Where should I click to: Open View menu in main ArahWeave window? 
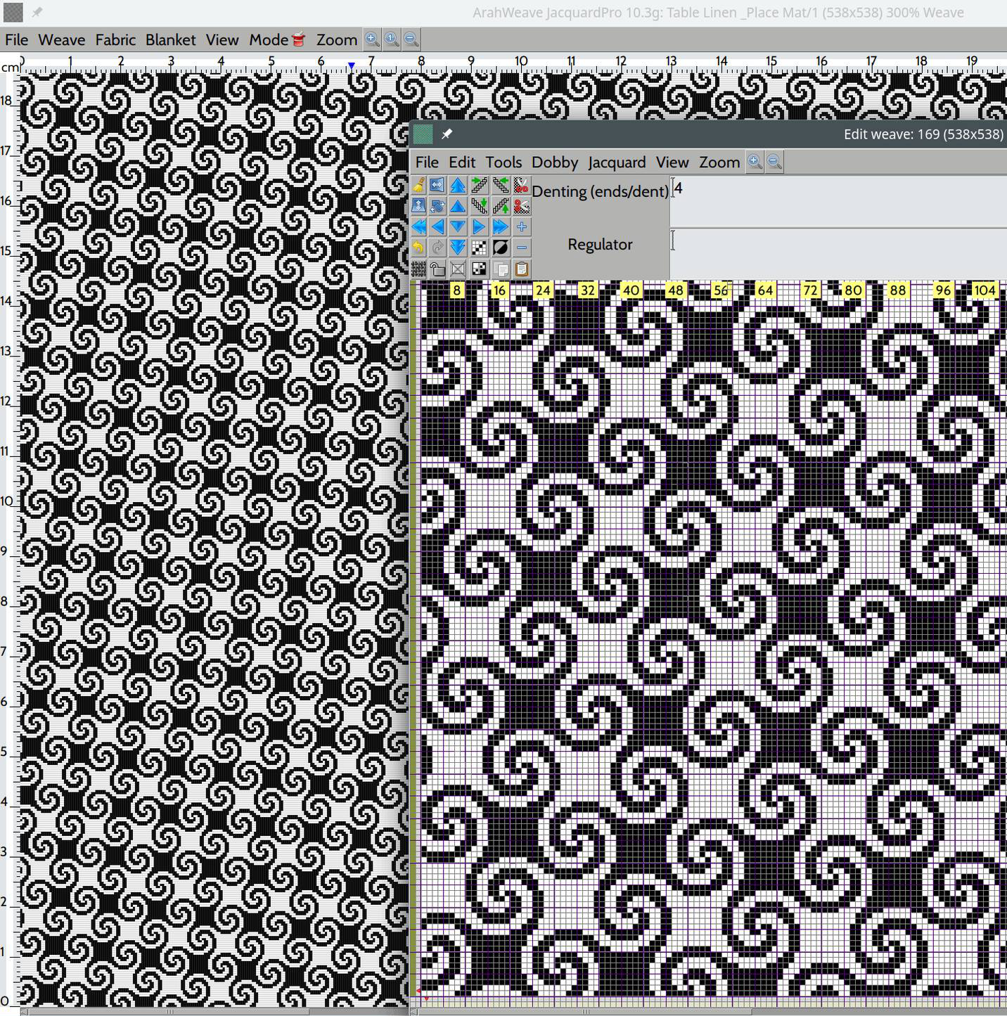click(222, 39)
